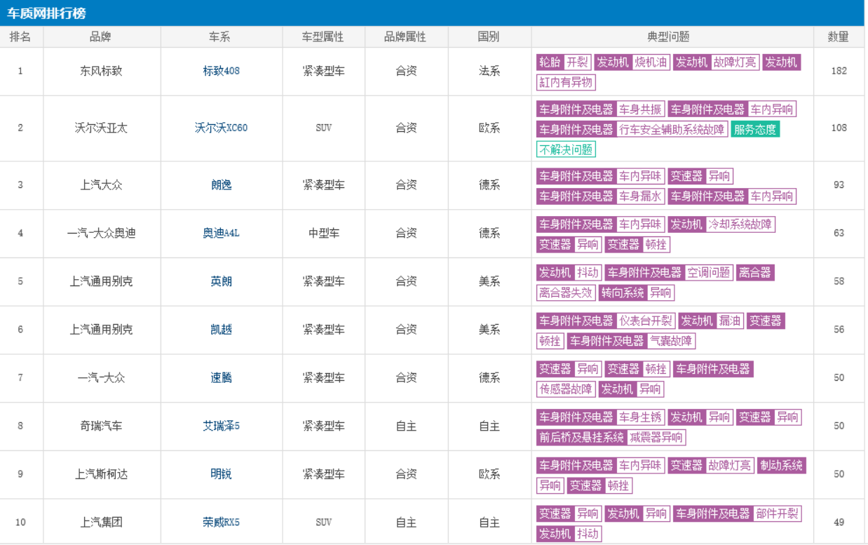The height and width of the screenshot is (545, 868).
Task: Select the count value 93
Action: [839, 184]
